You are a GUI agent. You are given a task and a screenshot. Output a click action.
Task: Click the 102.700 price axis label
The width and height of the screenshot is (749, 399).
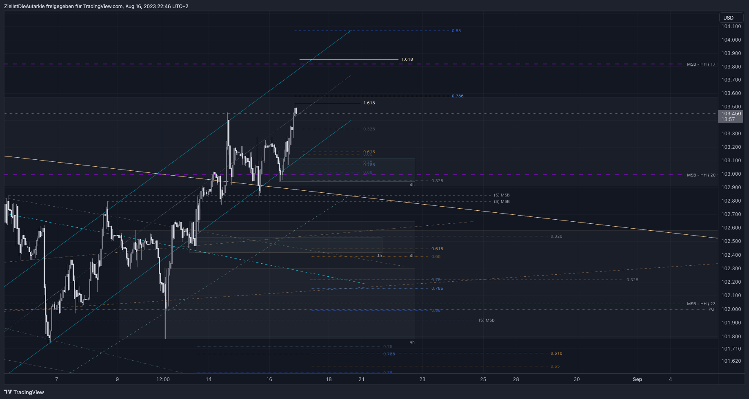pos(731,214)
